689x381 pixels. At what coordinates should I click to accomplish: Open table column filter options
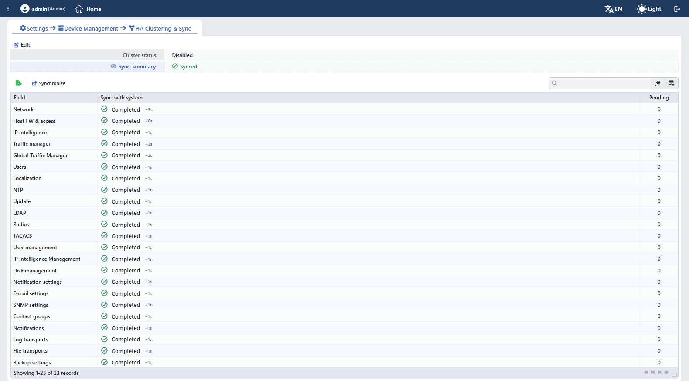671,83
